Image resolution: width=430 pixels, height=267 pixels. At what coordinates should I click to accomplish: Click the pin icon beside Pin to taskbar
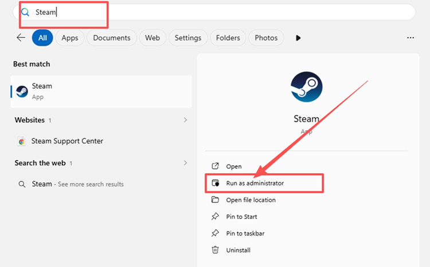(215, 233)
